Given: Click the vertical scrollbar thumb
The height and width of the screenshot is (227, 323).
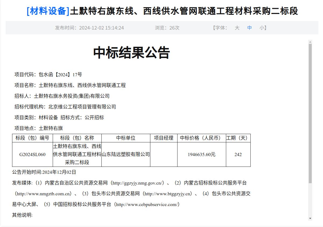Looking at the screenshot, I should [x=310, y=113].
